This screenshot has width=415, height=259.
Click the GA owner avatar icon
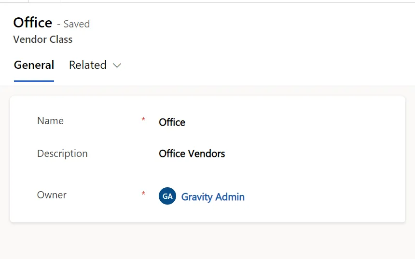[x=167, y=196]
